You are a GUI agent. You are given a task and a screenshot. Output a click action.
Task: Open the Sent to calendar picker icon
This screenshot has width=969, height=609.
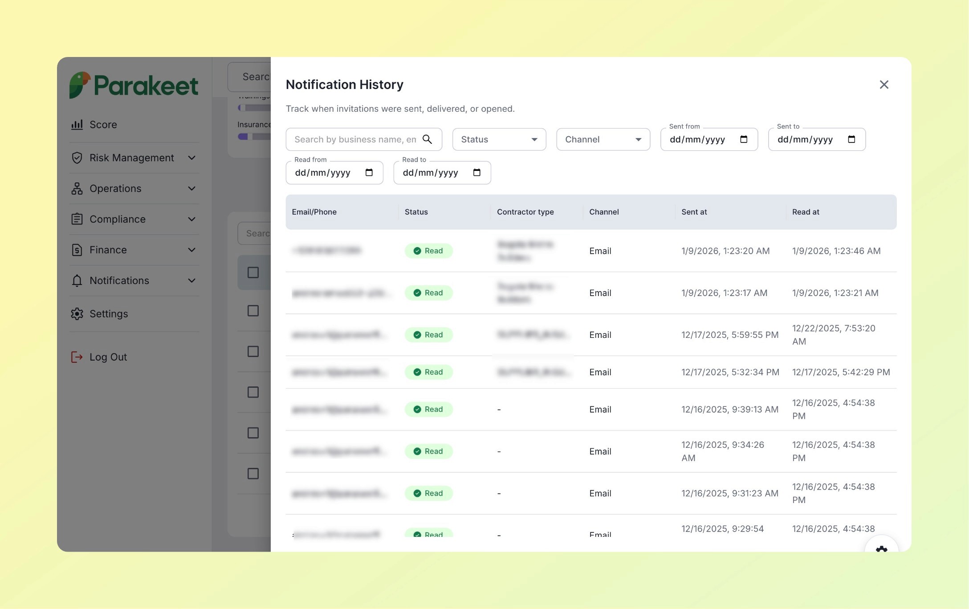[x=851, y=139]
